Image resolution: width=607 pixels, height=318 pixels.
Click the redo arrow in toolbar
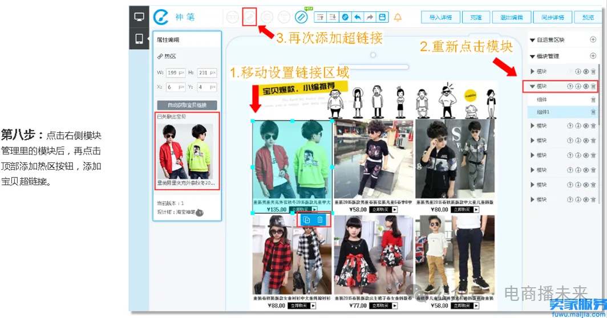370,17
